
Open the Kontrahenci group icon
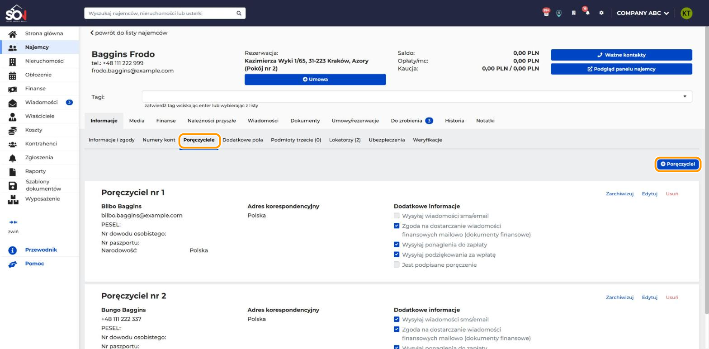[x=13, y=144]
